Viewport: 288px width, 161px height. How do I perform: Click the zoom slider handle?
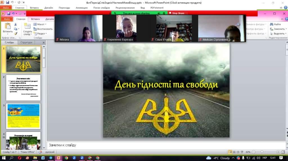pos(262,152)
